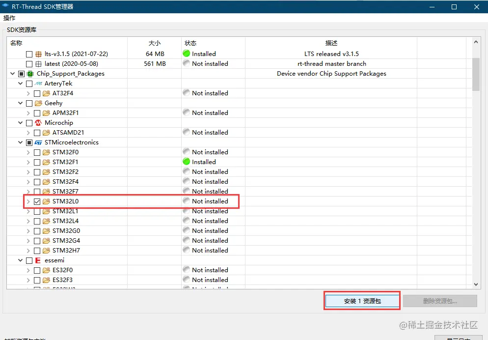Click the STM32G4 folder icon
Viewport: 488px width, 340px height.
pos(46,241)
